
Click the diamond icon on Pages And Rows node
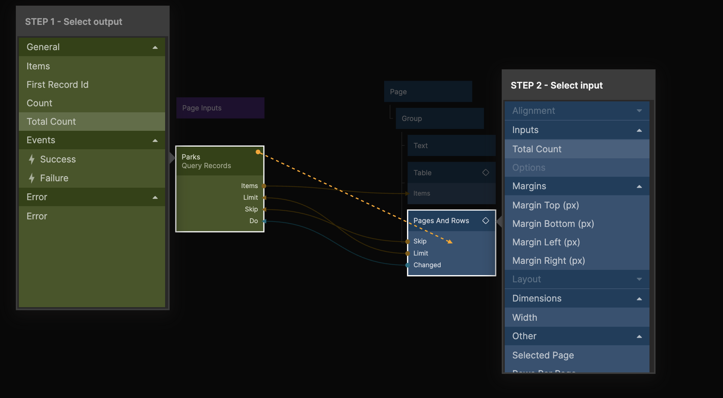[x=486, y=220]
